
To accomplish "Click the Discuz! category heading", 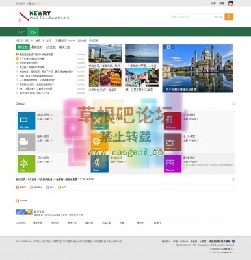I will coord(20,103).
